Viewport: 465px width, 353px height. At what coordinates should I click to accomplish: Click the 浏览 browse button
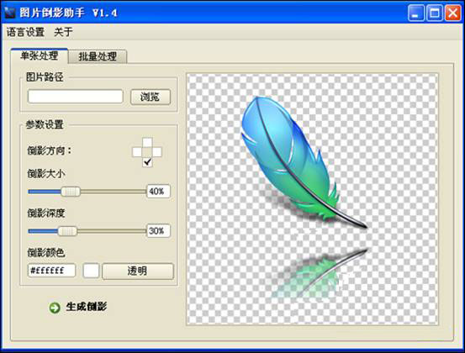[151, 97]
